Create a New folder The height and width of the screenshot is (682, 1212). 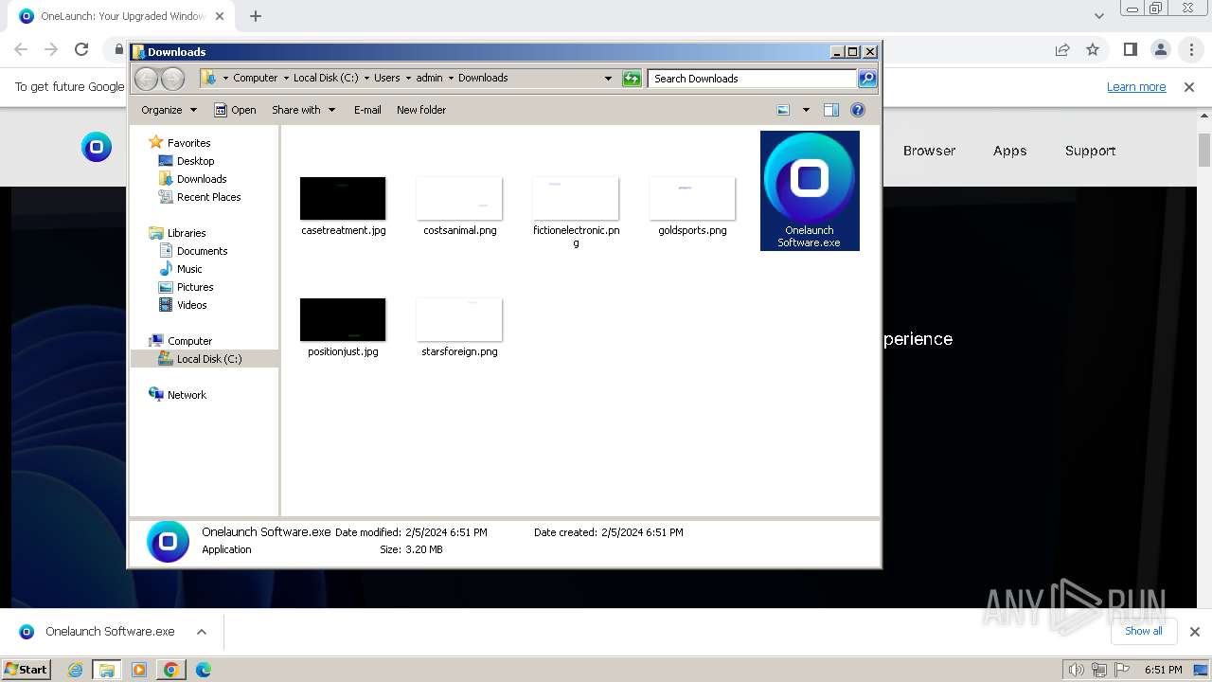pos(421,110)
